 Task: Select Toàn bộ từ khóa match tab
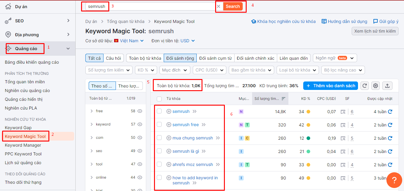[145, 58]
